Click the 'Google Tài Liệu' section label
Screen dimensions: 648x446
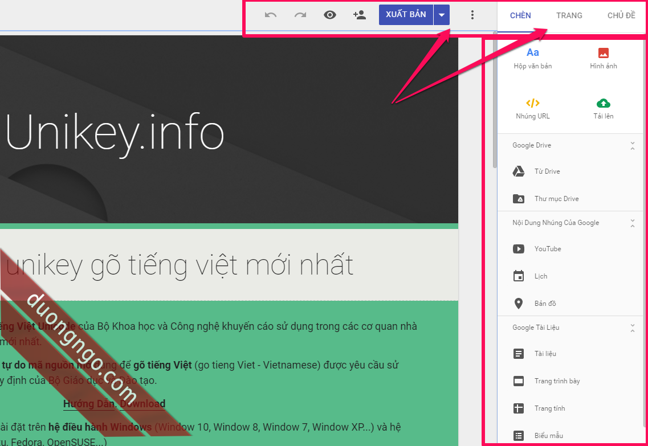pyautogui.click(x=536, y=328)
